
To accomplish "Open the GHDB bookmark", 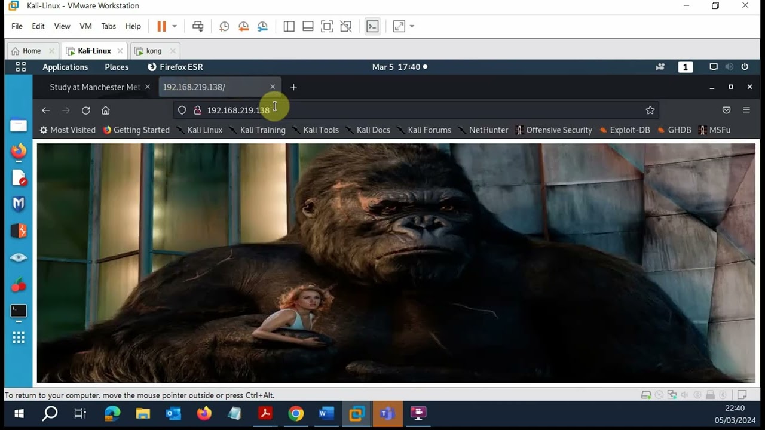I will 674,130.
